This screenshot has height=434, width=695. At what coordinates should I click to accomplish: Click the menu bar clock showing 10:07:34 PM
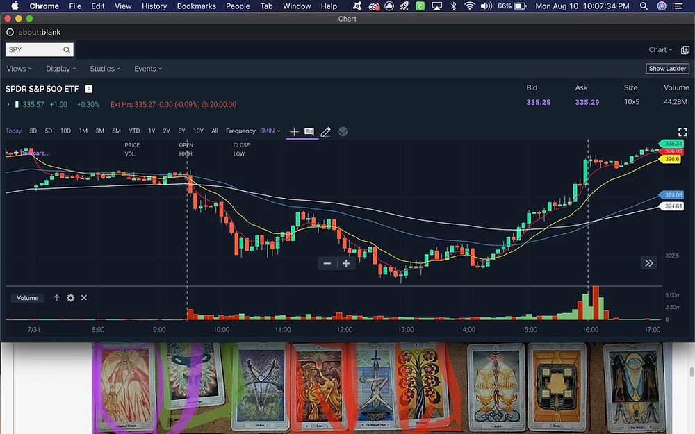pos(582,6)
